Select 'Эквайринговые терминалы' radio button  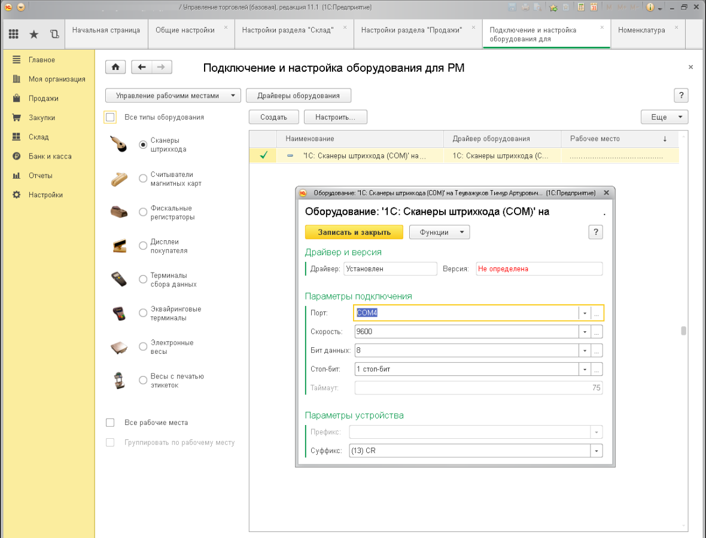(x=143, y=313)
